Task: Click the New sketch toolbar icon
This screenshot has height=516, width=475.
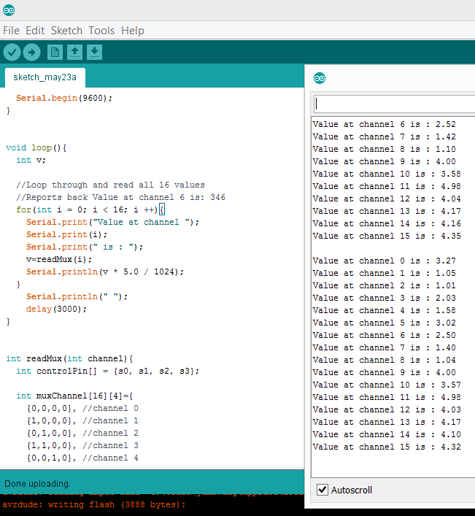Action: click(x=55, y=52)
